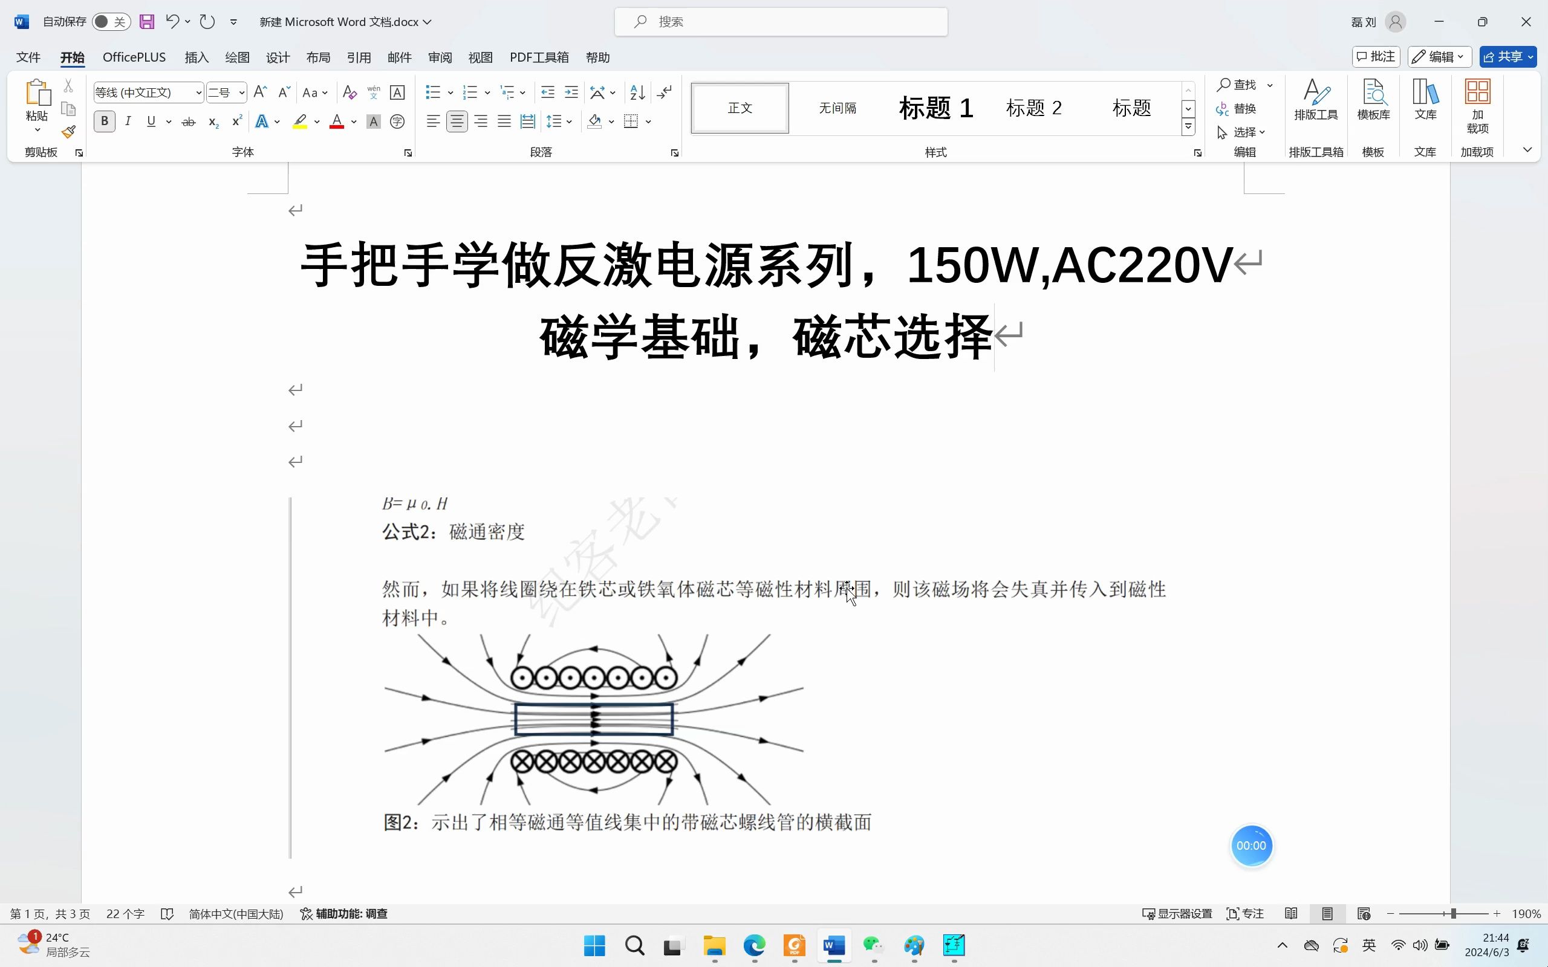The height and width of the screenshot is (967, 1548).
Task: Open the Editing mode button
Action: [x=1439, y=57]
